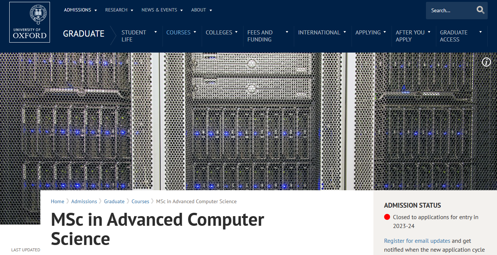
Task: Click Register for email updates link
Action: pyautogui.click(x=417, y=241)
